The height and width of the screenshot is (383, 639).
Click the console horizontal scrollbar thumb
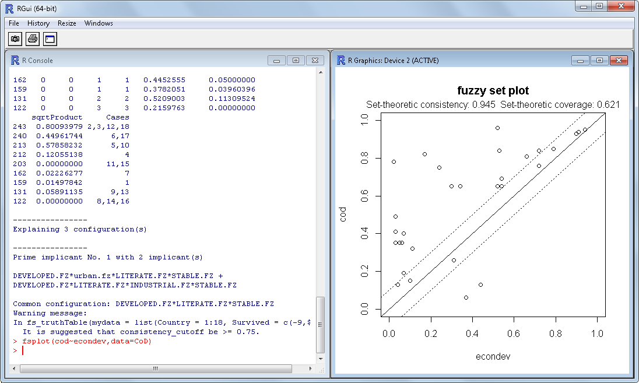coord(155,368)
